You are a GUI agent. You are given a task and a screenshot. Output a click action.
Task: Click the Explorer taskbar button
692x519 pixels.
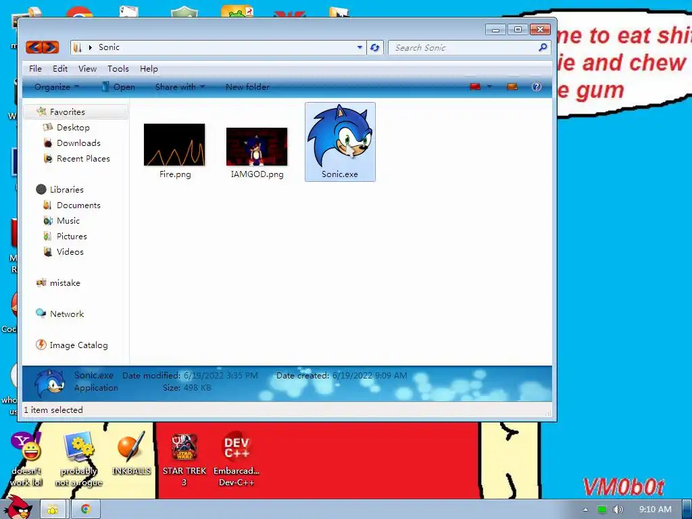pyautogui.click(x=53, y=510)
